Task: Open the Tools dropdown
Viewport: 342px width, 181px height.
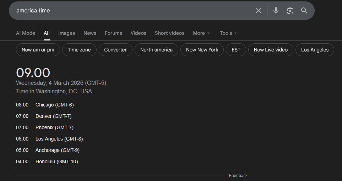Action: tap(228, 33)
